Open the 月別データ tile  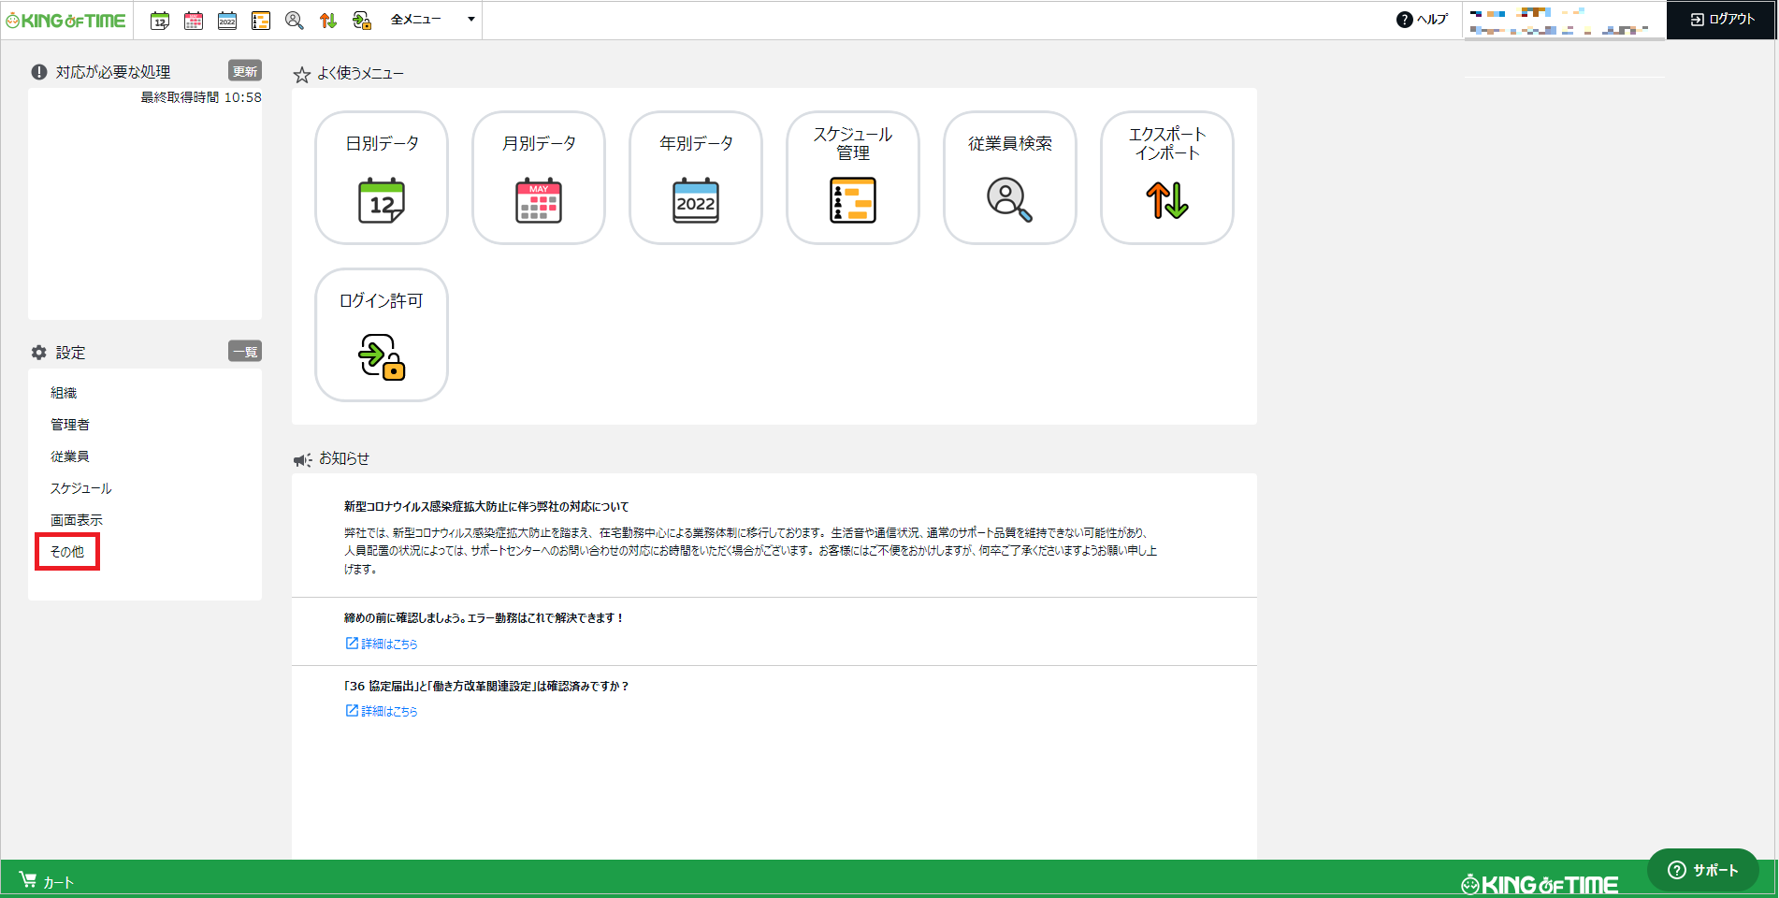pyautogui.click(x=539, y=178)
